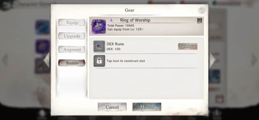
Task: Click the Ring of Worship title
Action: (x=135, y=20)
